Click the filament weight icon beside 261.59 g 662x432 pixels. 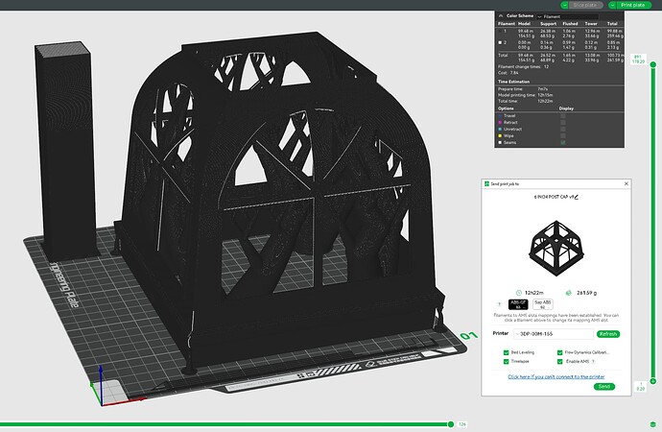(x=568, y=293)
